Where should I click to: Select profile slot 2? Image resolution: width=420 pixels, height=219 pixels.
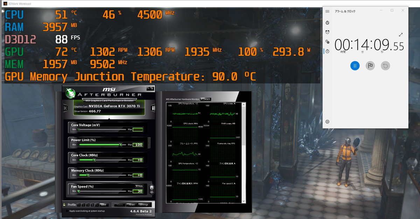pos(83,205)
